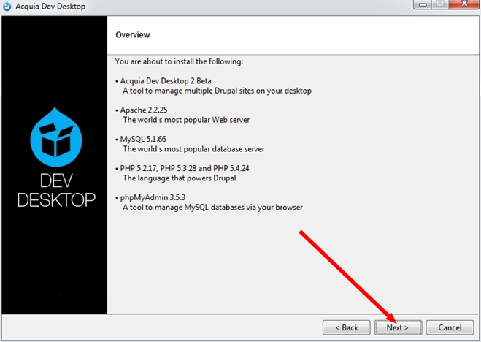Cancel the Acquia Dev Desktop installation

click(450, 327)
